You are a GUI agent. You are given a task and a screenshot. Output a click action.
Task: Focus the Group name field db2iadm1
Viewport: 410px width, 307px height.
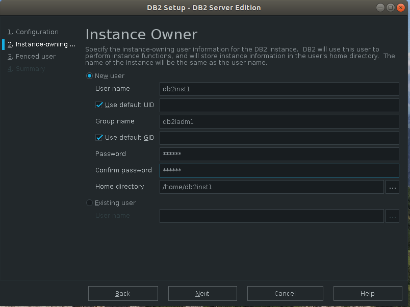tap(279, 121)
